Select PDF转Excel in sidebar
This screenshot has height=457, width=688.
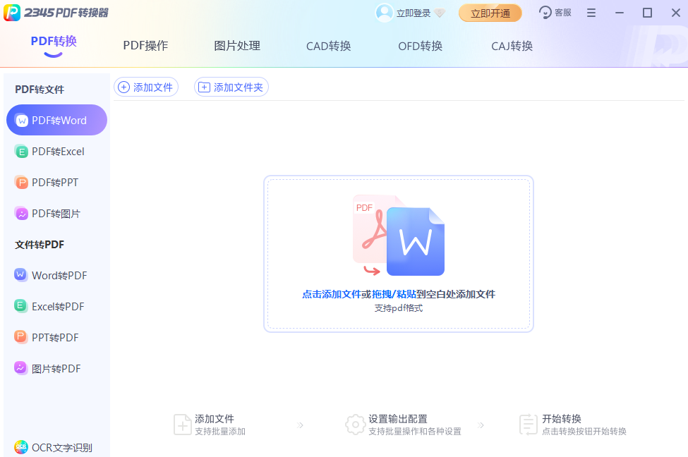pos(56,152)
